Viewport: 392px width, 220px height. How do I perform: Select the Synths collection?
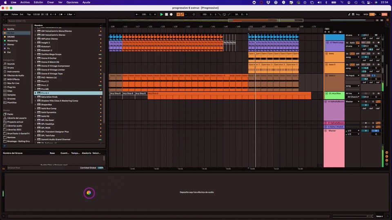pos(11,29)
